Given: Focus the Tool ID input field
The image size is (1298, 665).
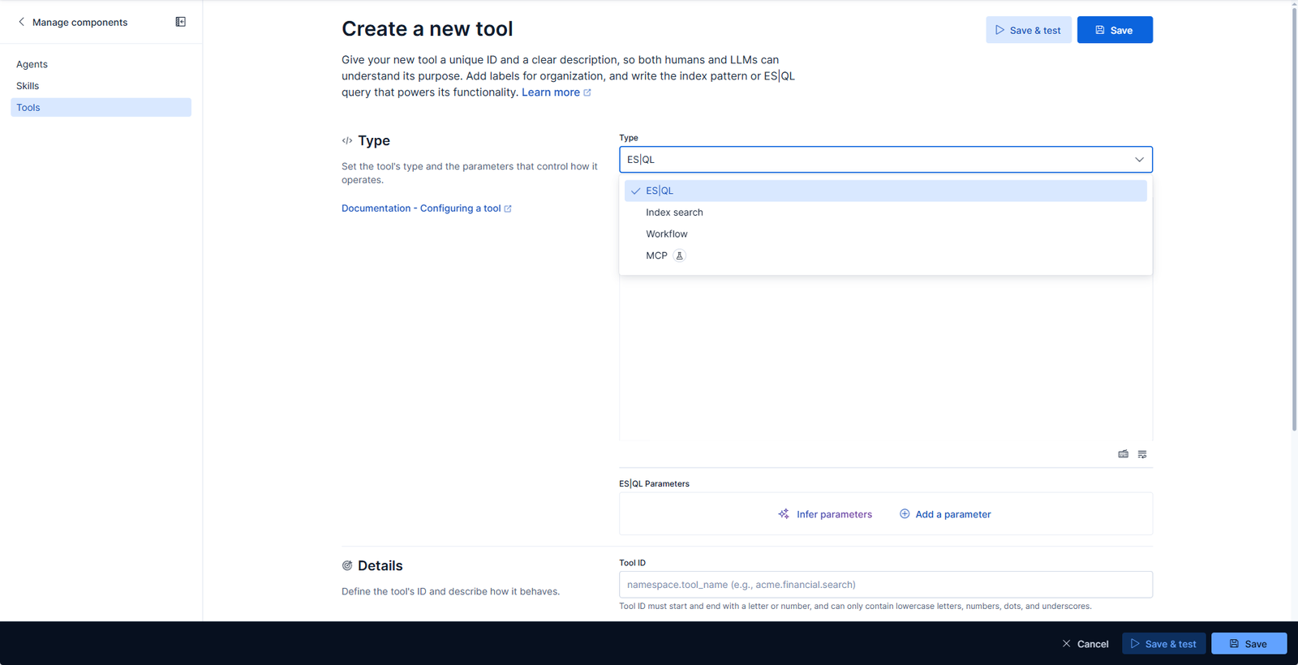Looking at the screenshot, I should (x=886, y=585).
